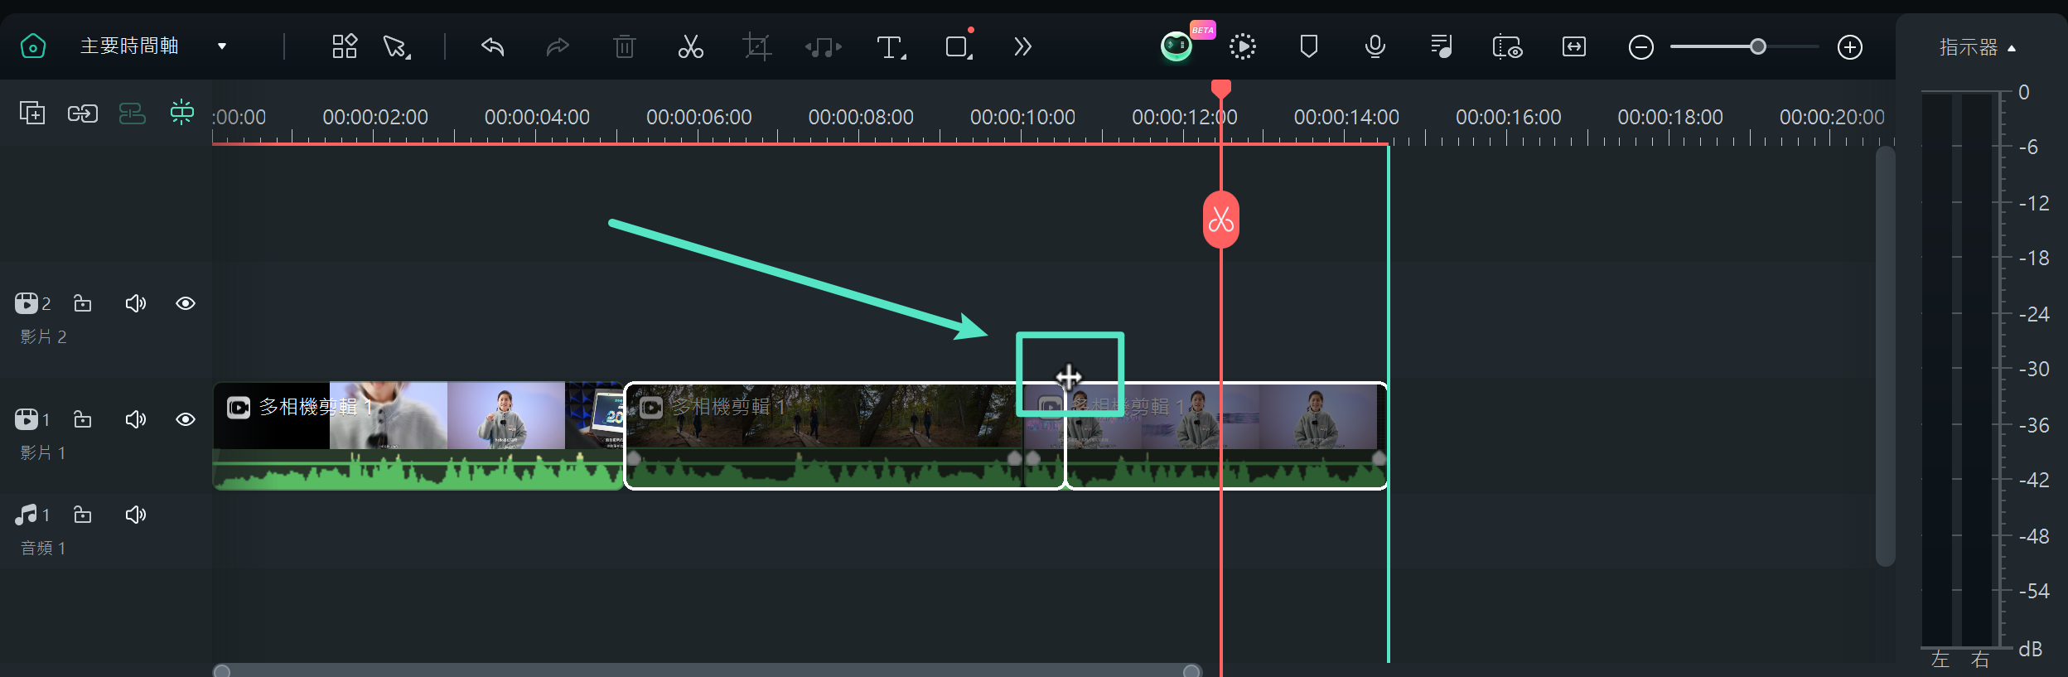
Task: Delete the selected clip with trash icon
Action: coord(625,46)
